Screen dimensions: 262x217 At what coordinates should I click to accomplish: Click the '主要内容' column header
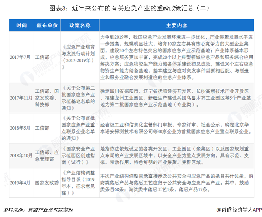click(x=176, y=25)
